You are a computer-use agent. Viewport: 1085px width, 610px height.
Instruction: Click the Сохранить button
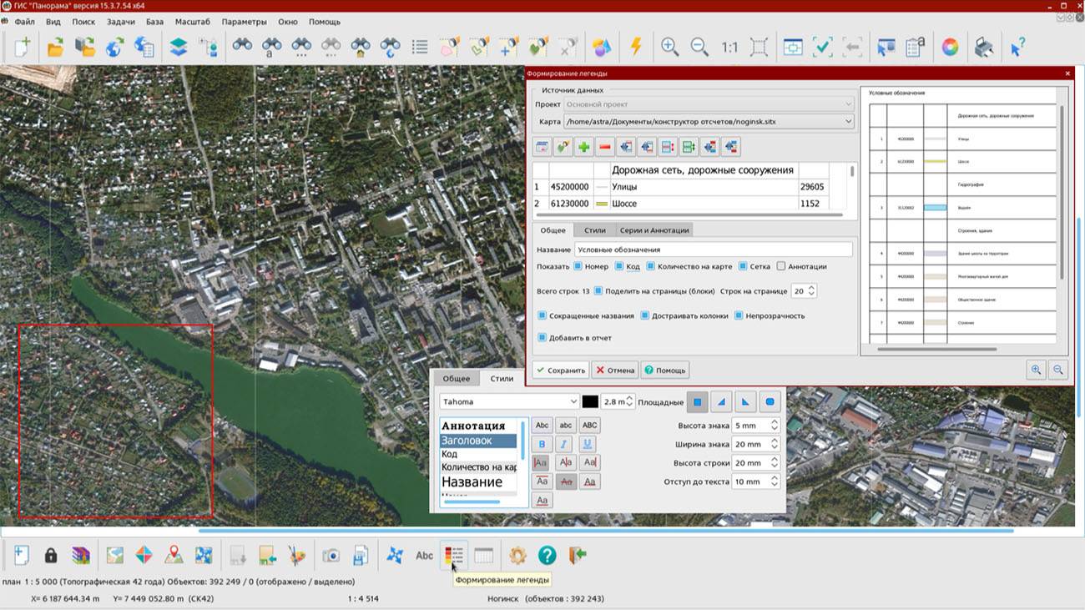click(561, 370)
